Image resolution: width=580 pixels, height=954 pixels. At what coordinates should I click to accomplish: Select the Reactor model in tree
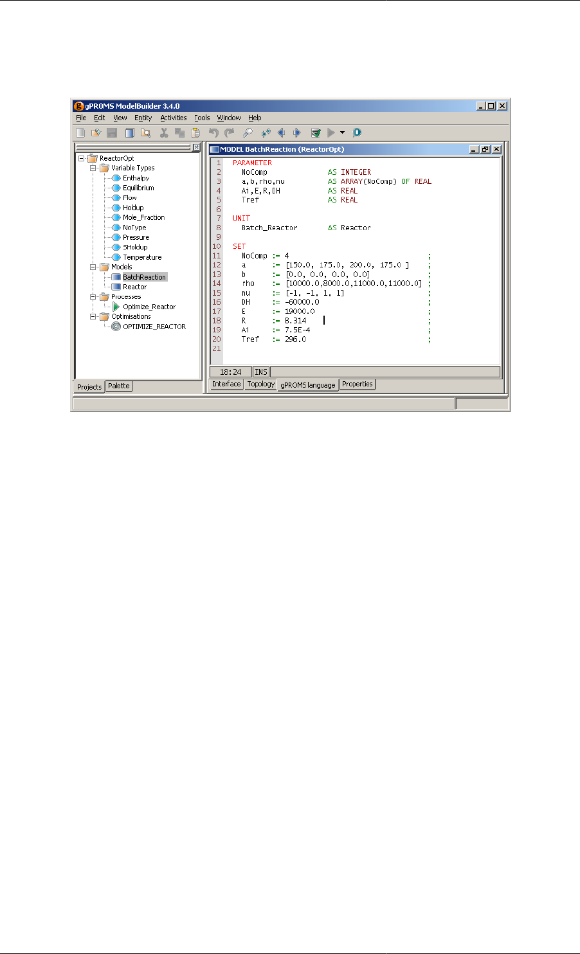pyautogui.click(x=134, y=287)
